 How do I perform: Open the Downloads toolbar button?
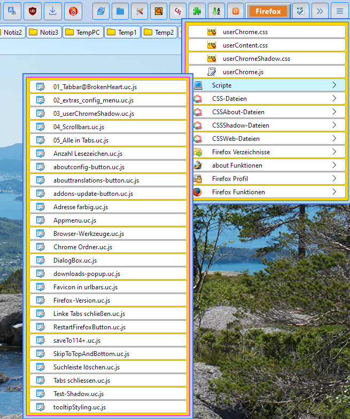point(52,11)
